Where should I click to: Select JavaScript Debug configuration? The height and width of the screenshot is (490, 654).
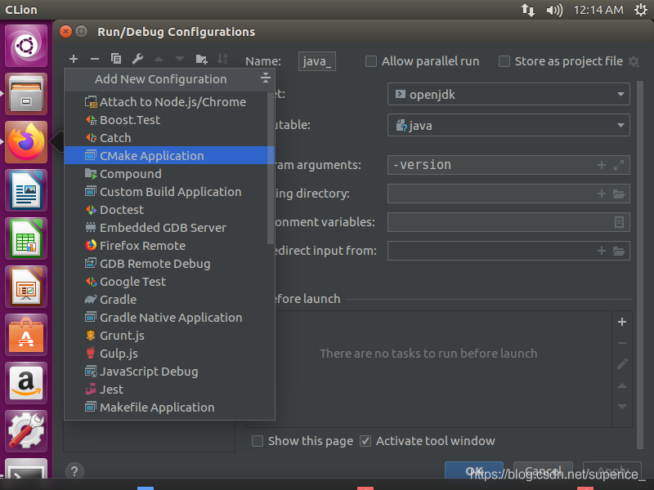coord(169,372)
